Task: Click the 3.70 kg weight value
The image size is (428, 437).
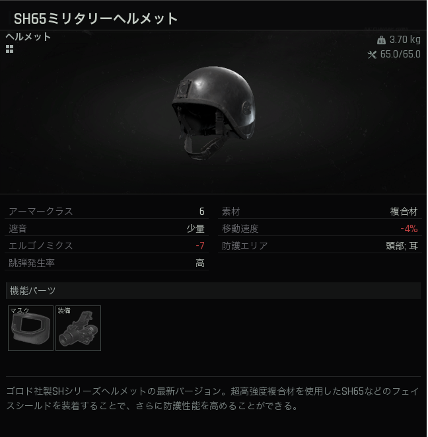Action: 405,40
